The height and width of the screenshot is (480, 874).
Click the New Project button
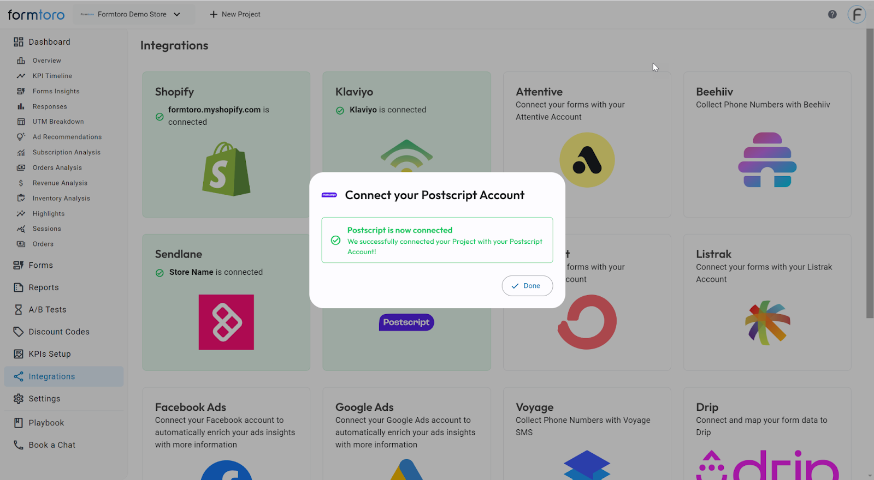click(x=235, y=14)
